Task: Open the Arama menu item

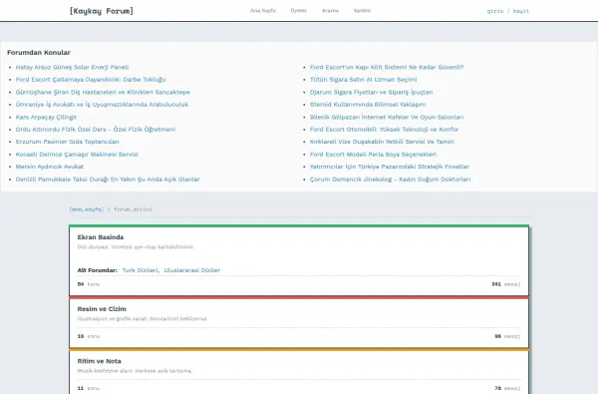Action: pyautogui.click(x=330, y=11)
